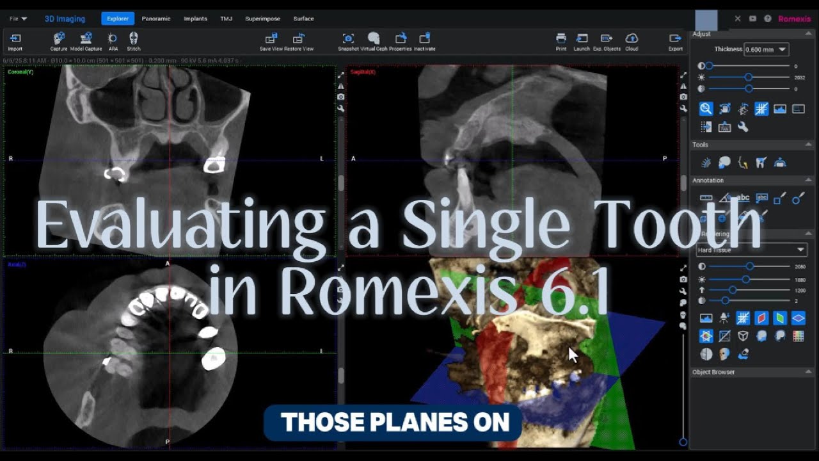Screen dimensions: 819x461
Task: Click the vertical scrollbar beside the sagittal view
Action: pos(683,183)
